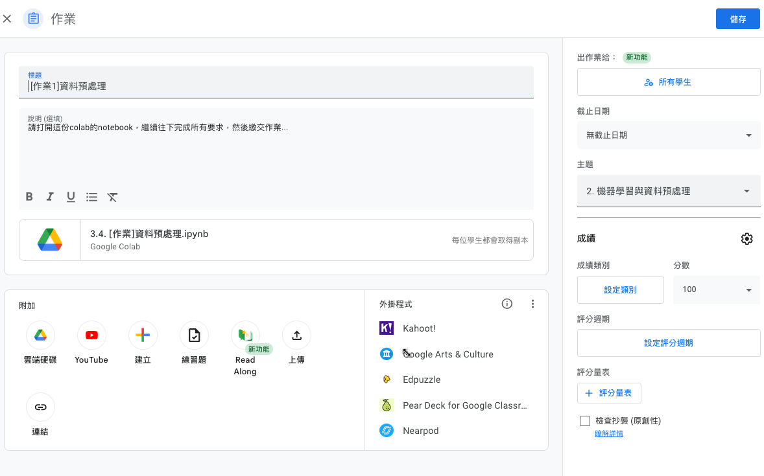Attach a YouTube video
The image size is (764, 476).
point(91,335)
